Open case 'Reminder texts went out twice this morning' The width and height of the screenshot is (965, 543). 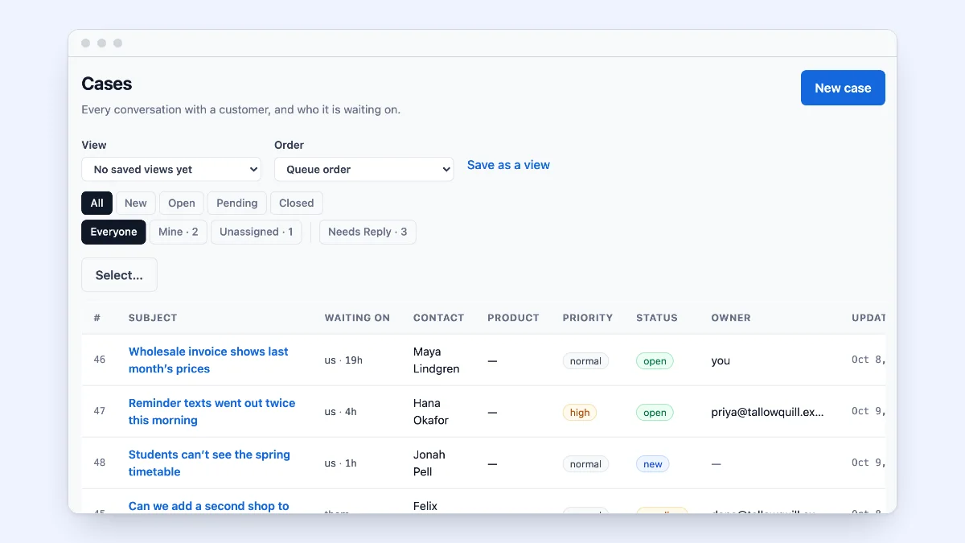click(211, 412)
